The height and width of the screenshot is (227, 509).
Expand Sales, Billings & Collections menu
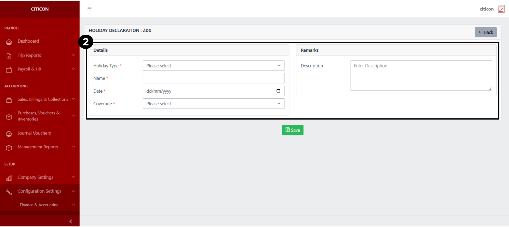tap(43, 99)
